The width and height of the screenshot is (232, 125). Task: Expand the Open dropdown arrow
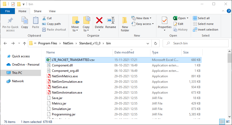[x=188, y=18]
